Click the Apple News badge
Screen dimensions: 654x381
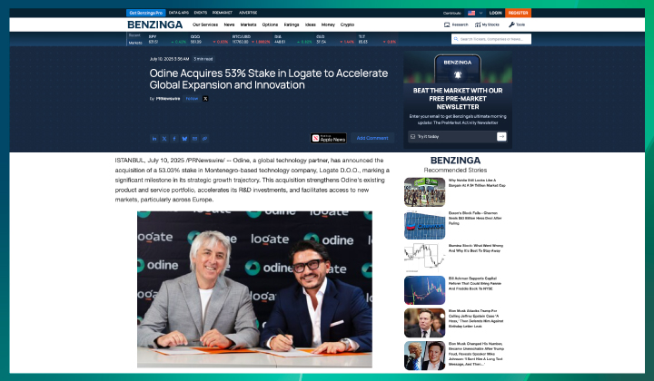[329, 139]
